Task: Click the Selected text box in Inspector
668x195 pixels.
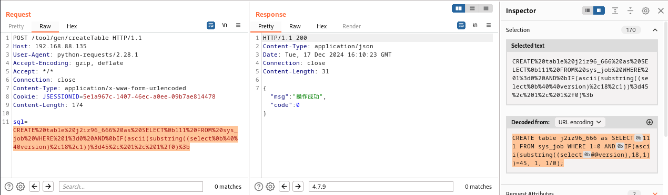Action: [582, 79]
